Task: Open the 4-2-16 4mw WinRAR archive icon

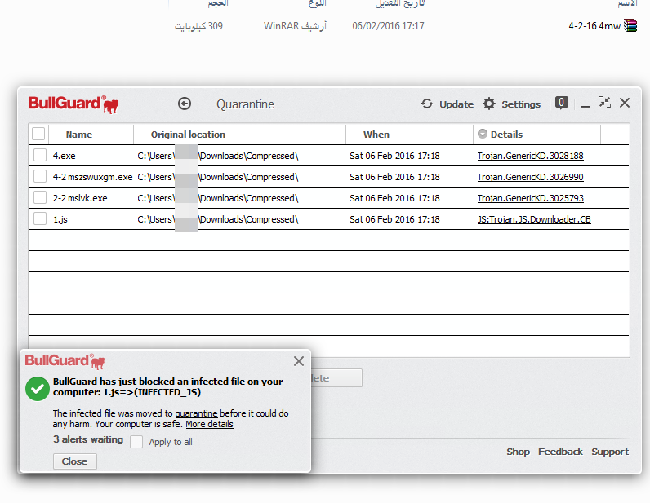Action: click(x=630, y=25)
